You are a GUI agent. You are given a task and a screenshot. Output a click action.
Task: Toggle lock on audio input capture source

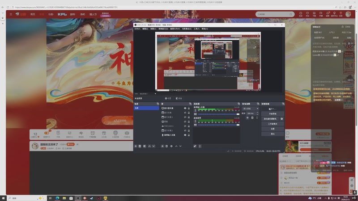coord(189,135)
